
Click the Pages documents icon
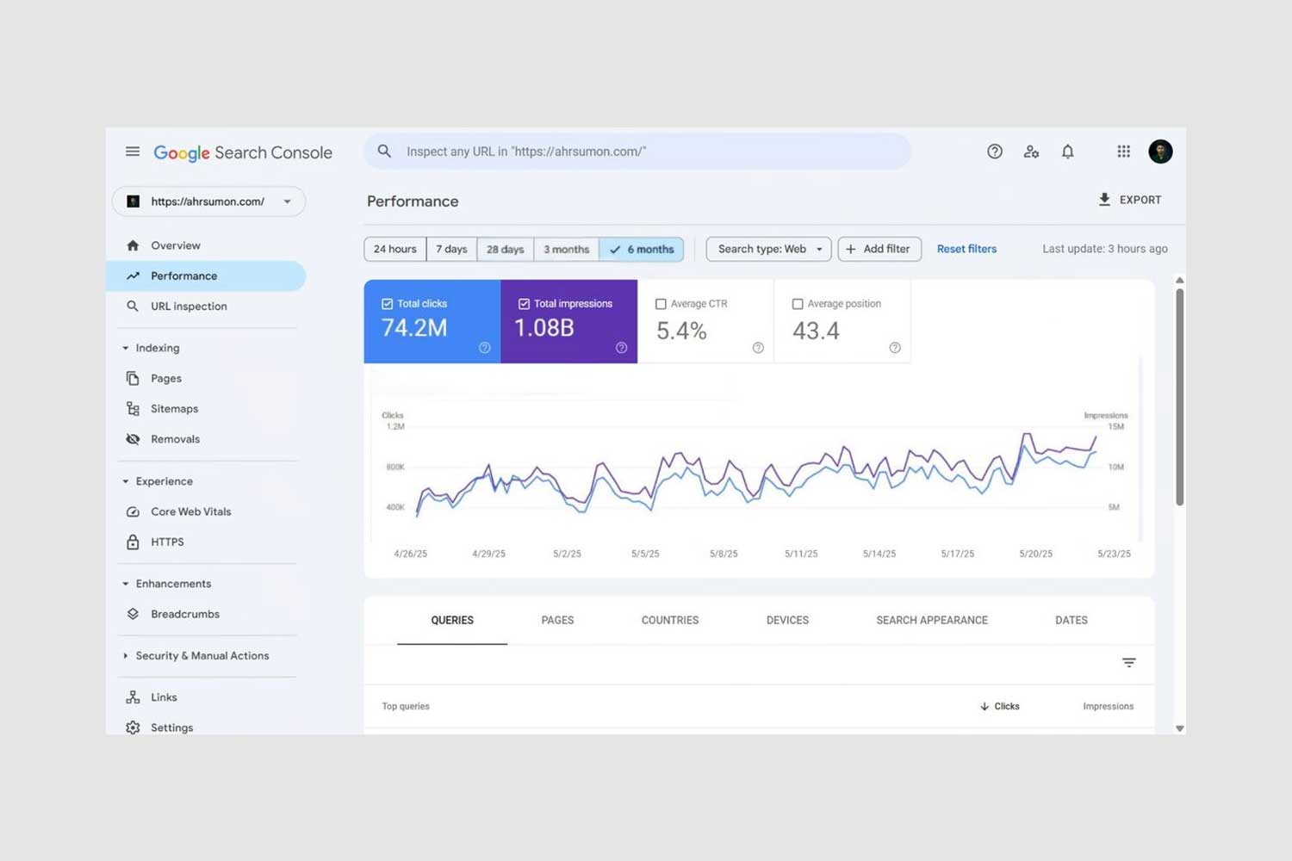click(133, 378)
